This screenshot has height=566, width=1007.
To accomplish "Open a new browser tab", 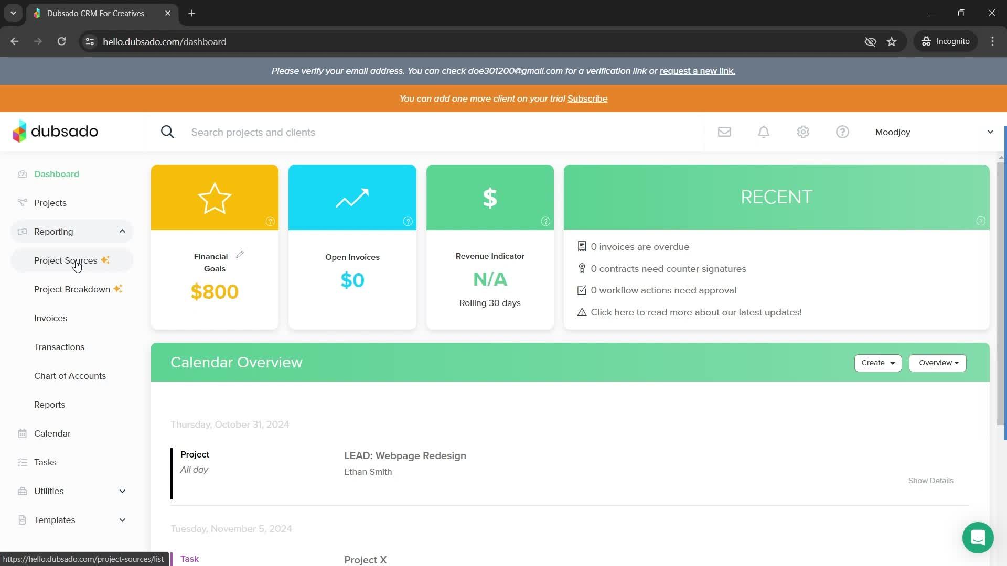I will 191,13.
